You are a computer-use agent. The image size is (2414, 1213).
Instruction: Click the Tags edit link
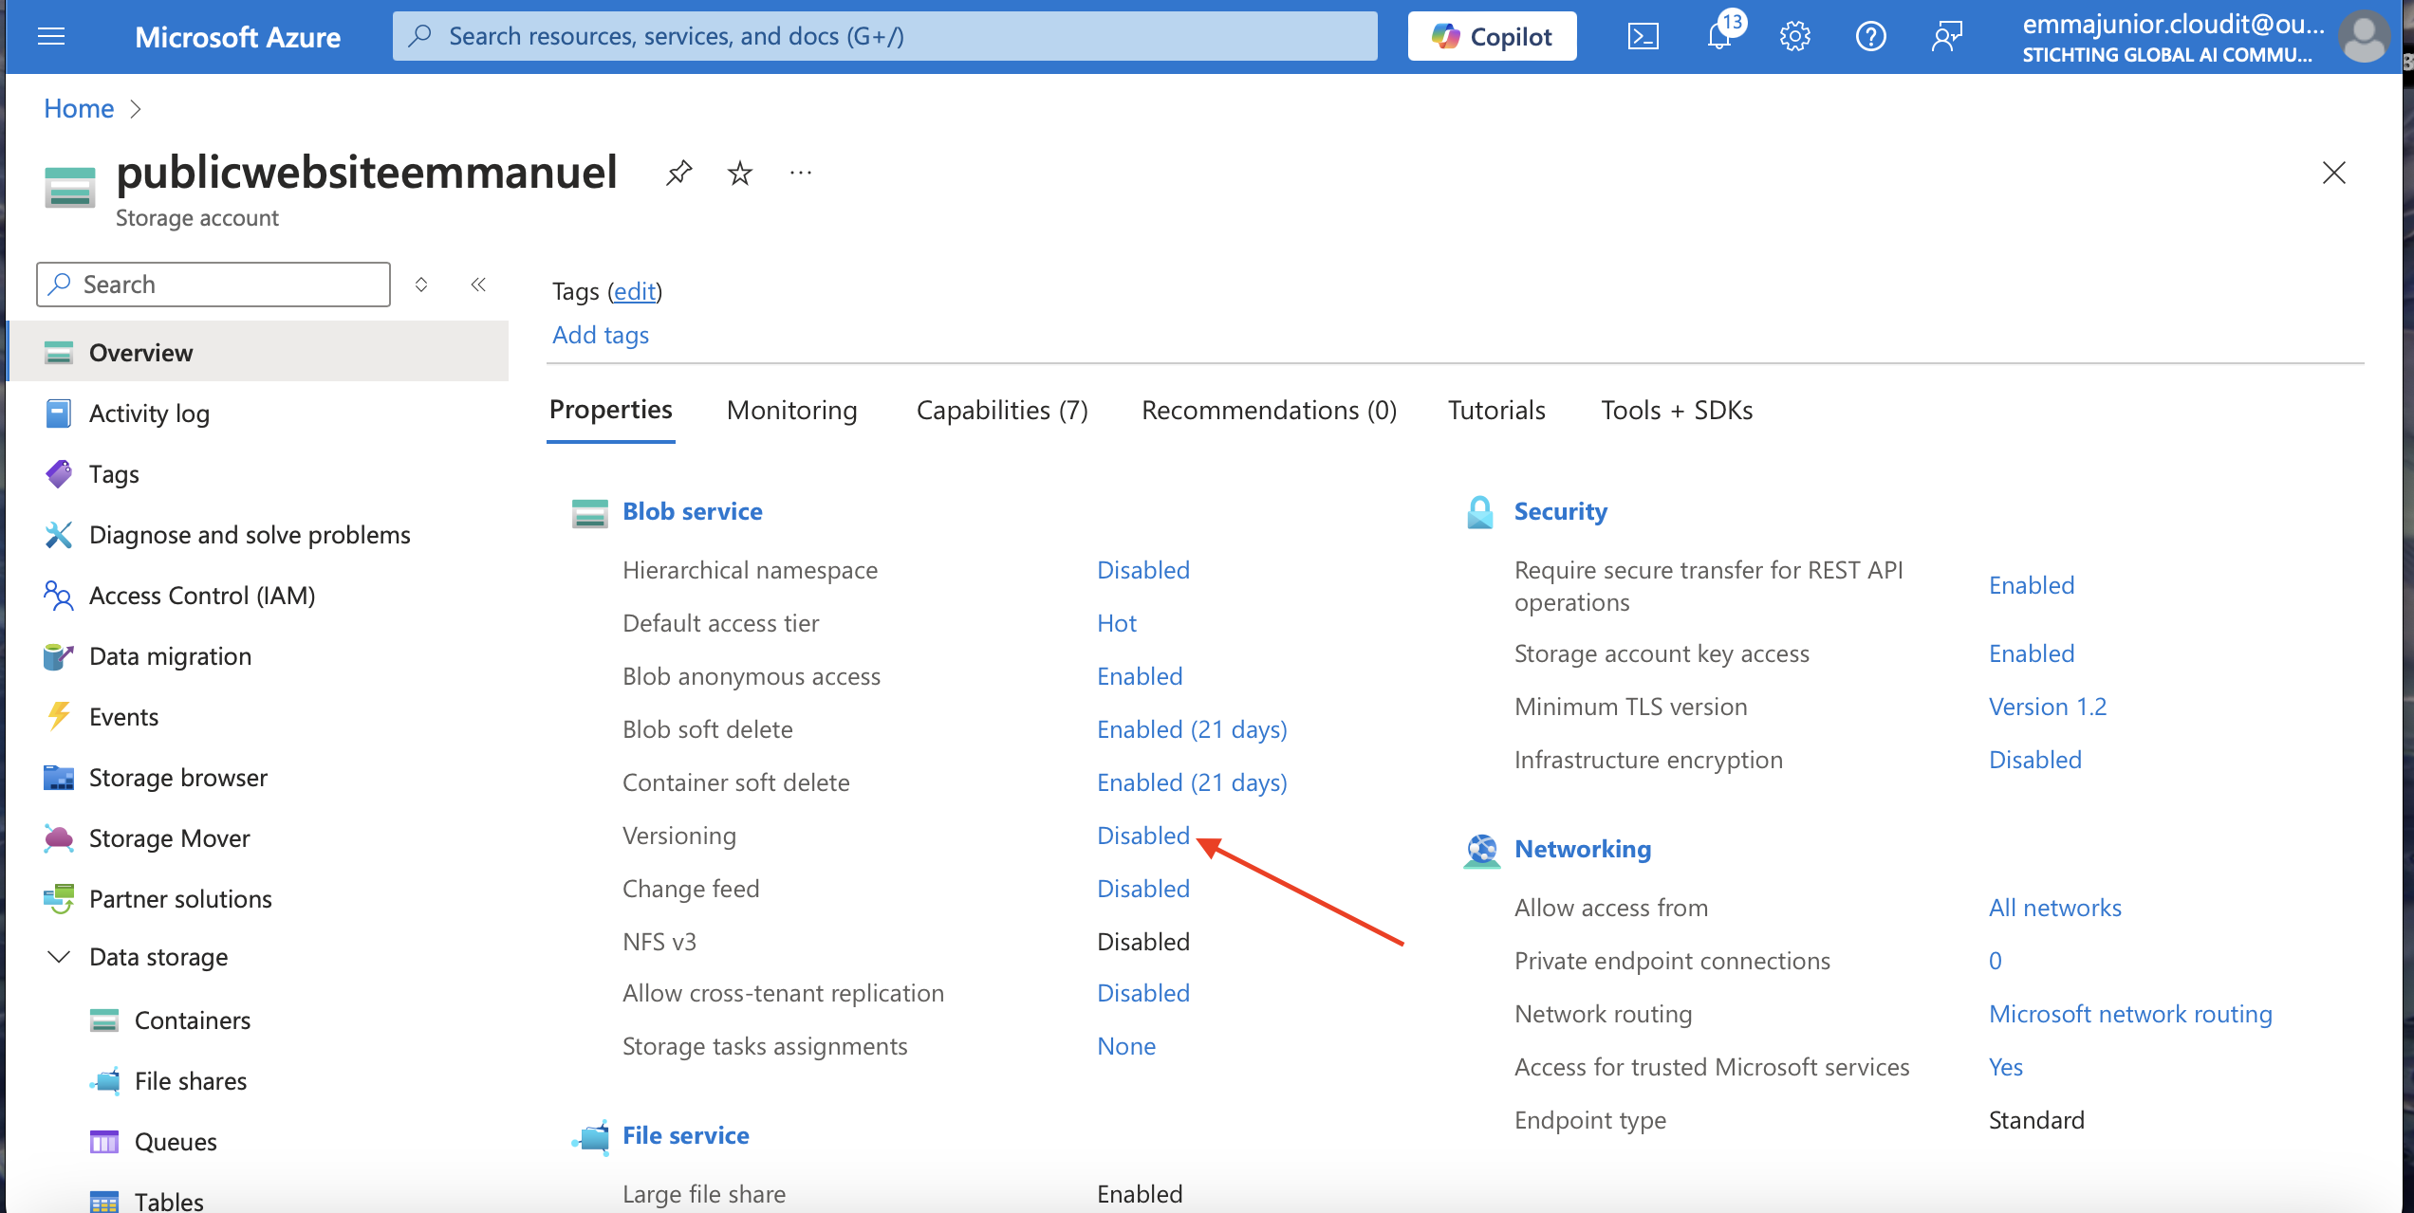tap(635, 291)
